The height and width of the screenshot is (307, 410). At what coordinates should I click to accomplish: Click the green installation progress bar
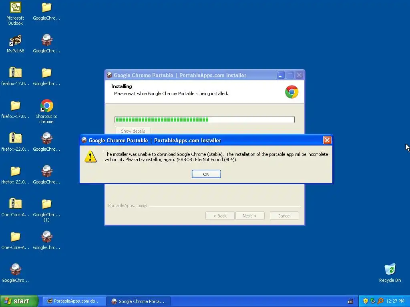[x=205, y=120]
